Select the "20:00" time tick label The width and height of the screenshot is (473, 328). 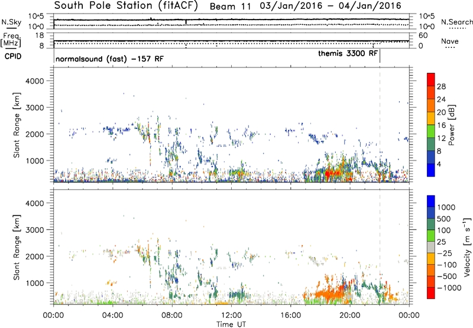[350, 316]
